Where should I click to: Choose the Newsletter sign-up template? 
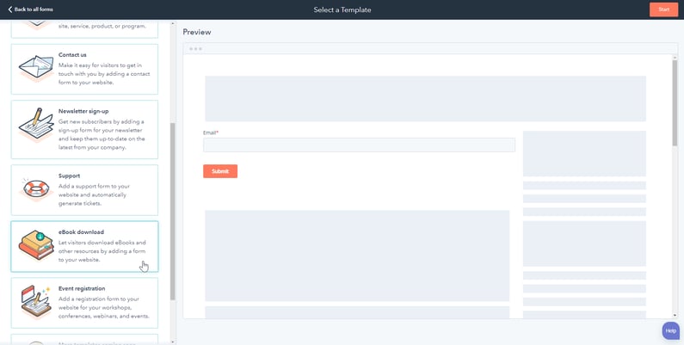click(84, 130)
